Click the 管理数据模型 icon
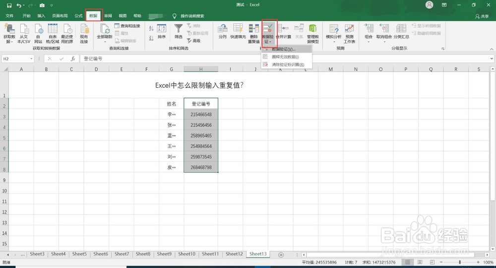 point(313,33)
